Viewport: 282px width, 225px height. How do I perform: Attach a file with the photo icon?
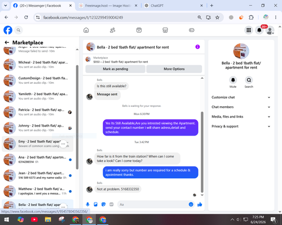(95, 204)
